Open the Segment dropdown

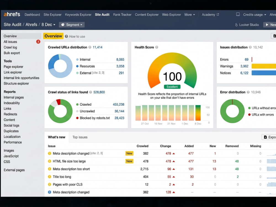coord(72,25)
